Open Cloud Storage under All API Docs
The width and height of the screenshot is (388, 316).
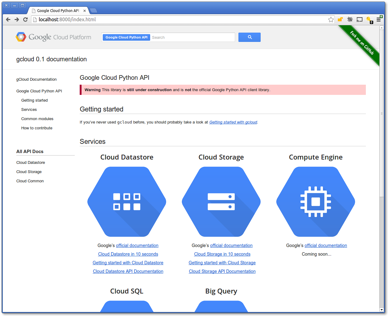(x=29, y=172)
